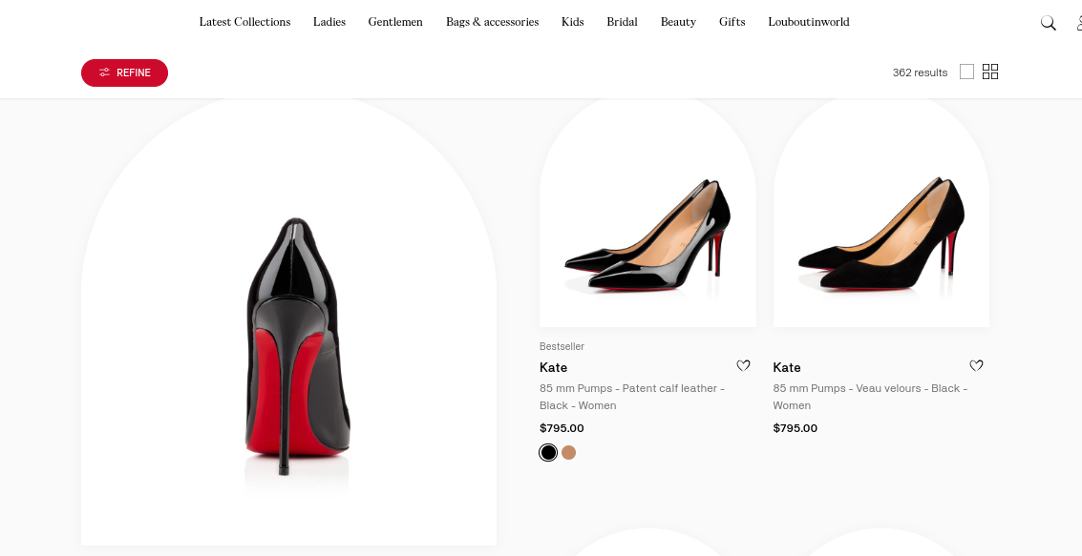Screen dimensions: 1082x556
Task: Click '85 mm Pumps - Veau velours' description
Action: 870,397
